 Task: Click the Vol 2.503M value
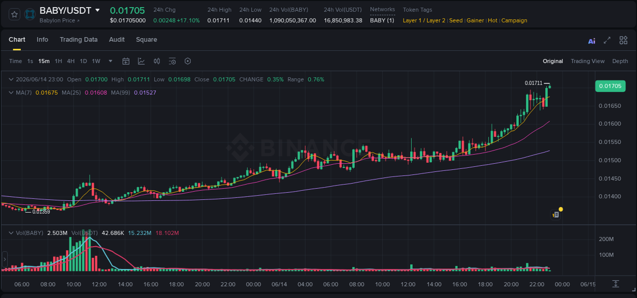[x=57, y=233]
